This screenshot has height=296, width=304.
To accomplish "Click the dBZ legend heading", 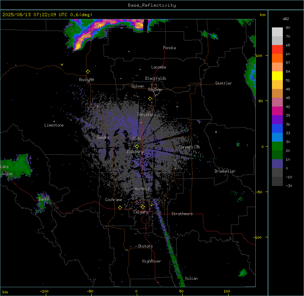I will point(286,19).
